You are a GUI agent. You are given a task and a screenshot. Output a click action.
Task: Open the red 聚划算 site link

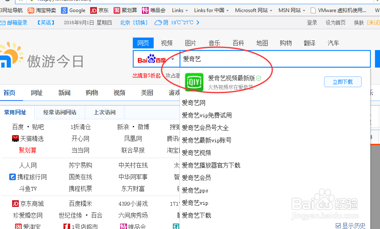28,150
